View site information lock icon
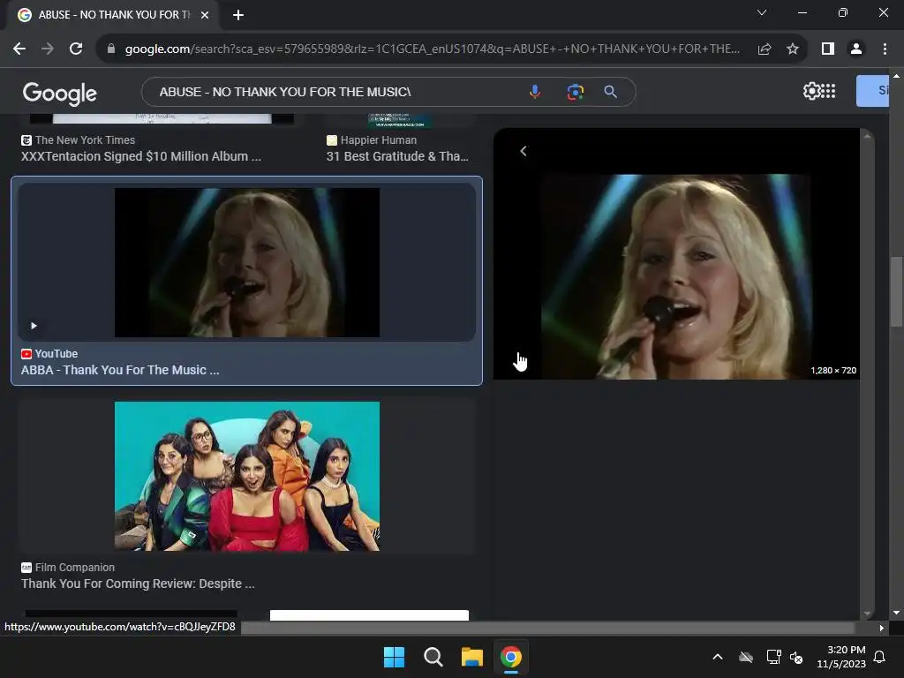Screen dimensions: 904x678 pyautogui.click(x=111, y=49)
